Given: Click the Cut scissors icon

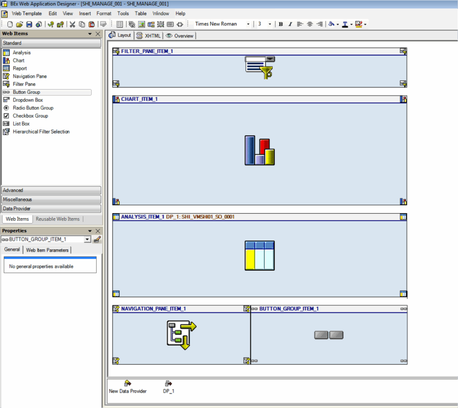Looking at the screenshot, I should [x=72, y=24].
